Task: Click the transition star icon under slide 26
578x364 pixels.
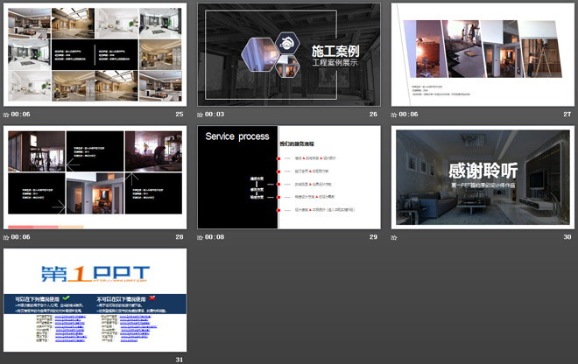Action: (201, 115)
